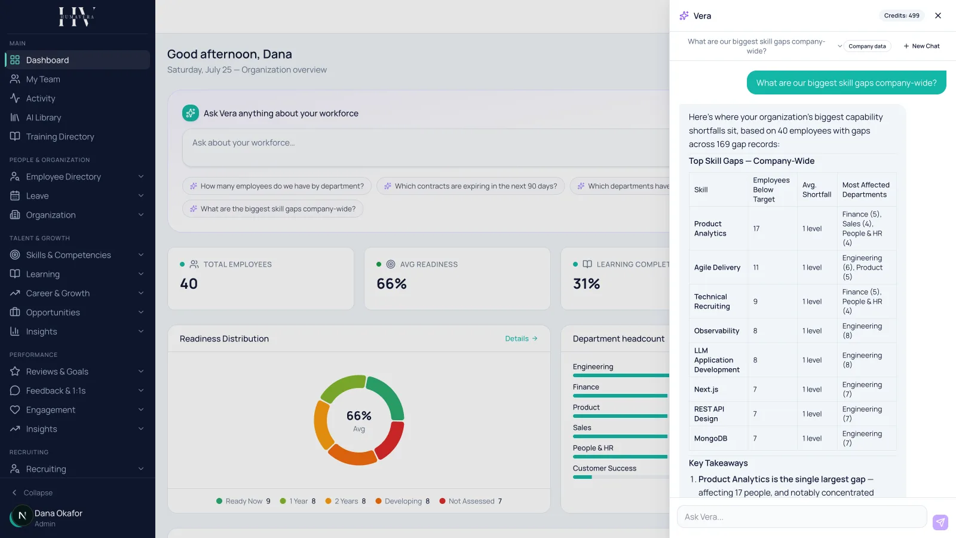The height and width of the screenshot is (538, 956).
Task: Click Dana Okafor's avatar in sidebar
Action: 22,515
